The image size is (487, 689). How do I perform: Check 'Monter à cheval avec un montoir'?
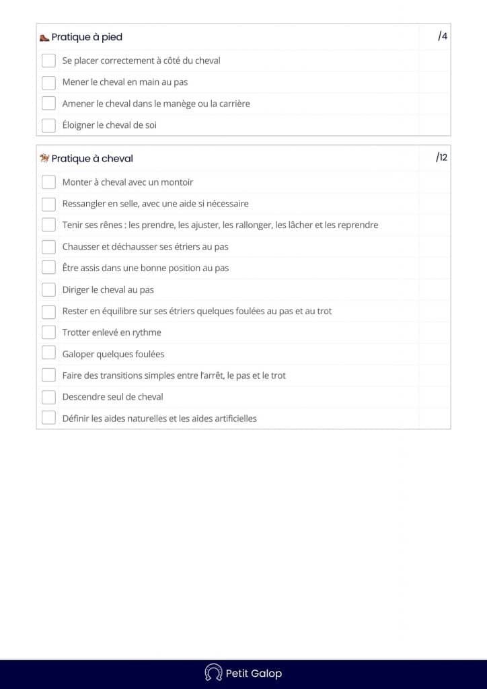[48, 182]
